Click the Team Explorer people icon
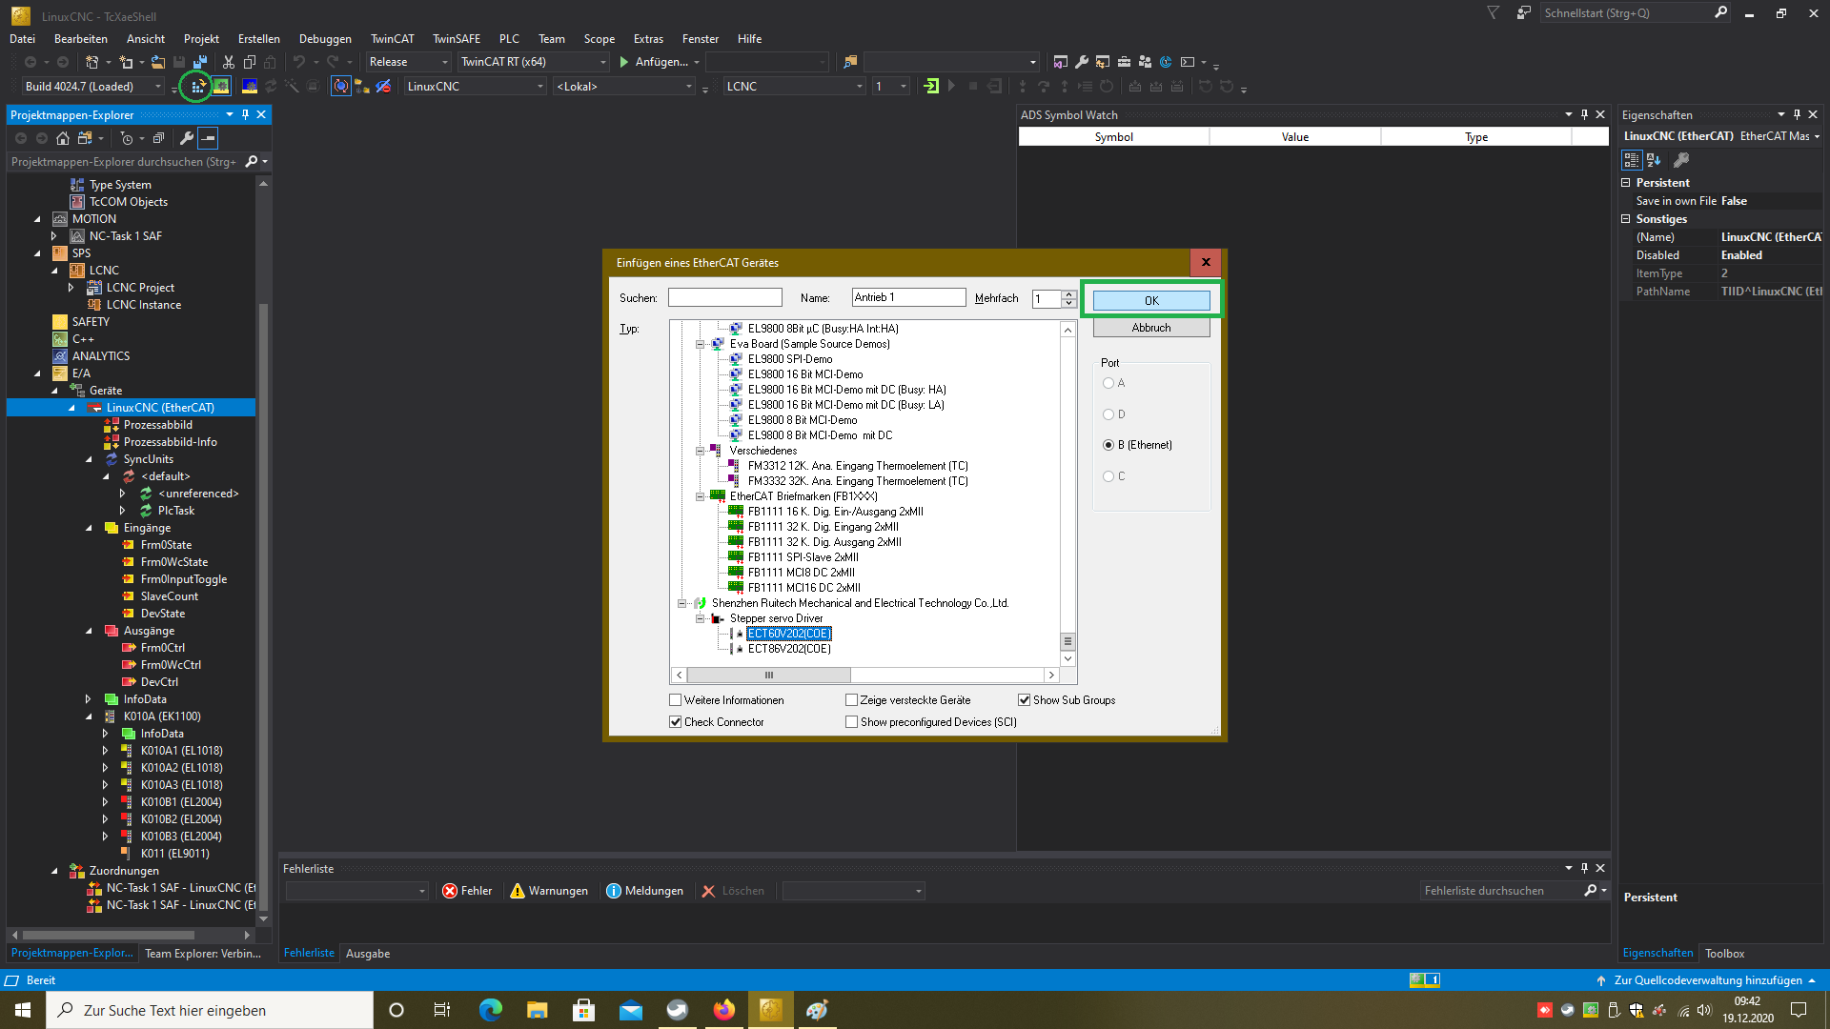 (1145, 62)
